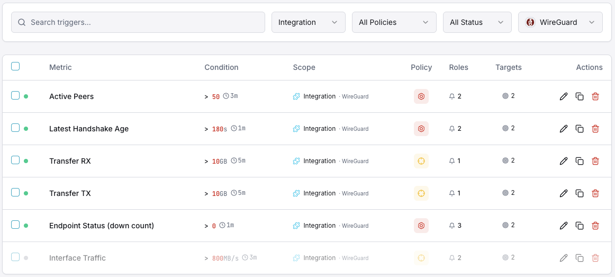Click the 180s condition value
Screen dimensions: 615x277
pos(219,129)
